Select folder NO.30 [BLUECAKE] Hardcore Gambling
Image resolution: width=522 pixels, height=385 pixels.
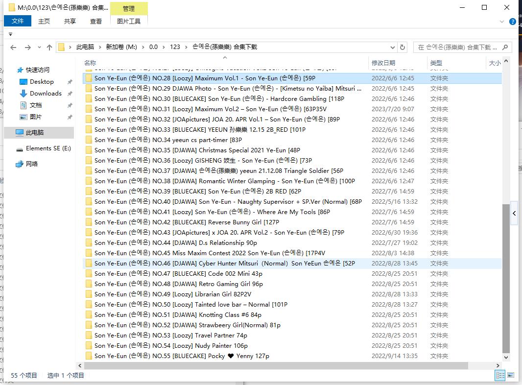(292, 99)
